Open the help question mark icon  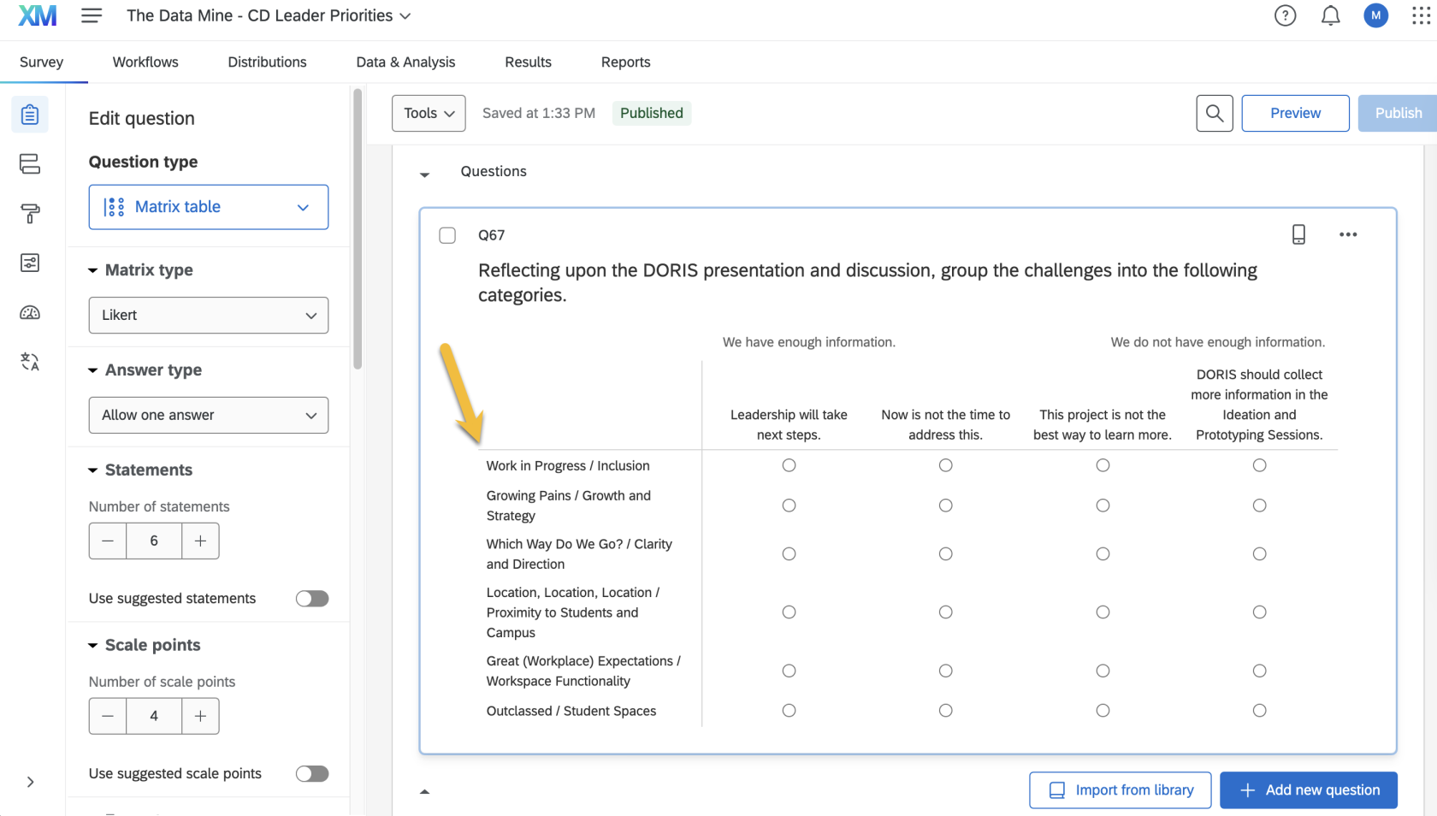click(x=1285, y=15)
